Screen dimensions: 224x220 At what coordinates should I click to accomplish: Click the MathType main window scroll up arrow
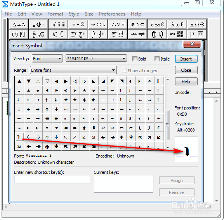tap(217, 101)
